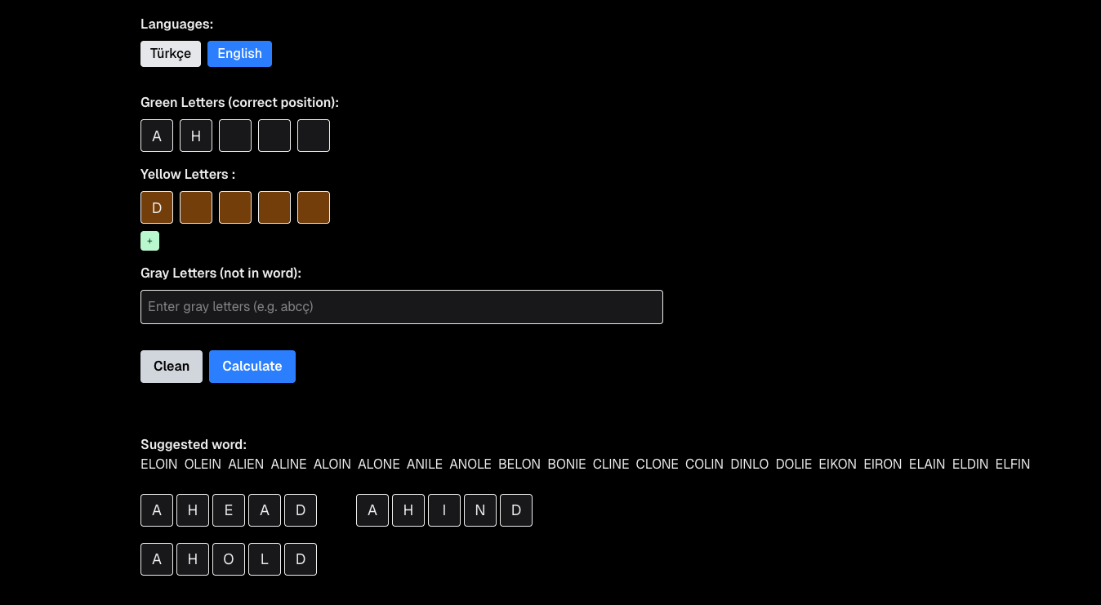
Task: Click the yellow letter box containing D
Action: point(156,207)
